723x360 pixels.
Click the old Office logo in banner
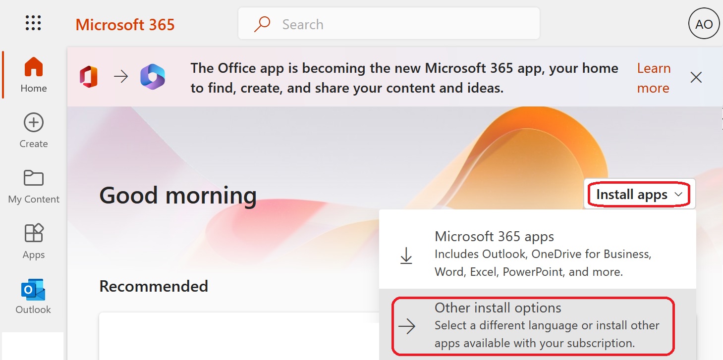point(88,77)
